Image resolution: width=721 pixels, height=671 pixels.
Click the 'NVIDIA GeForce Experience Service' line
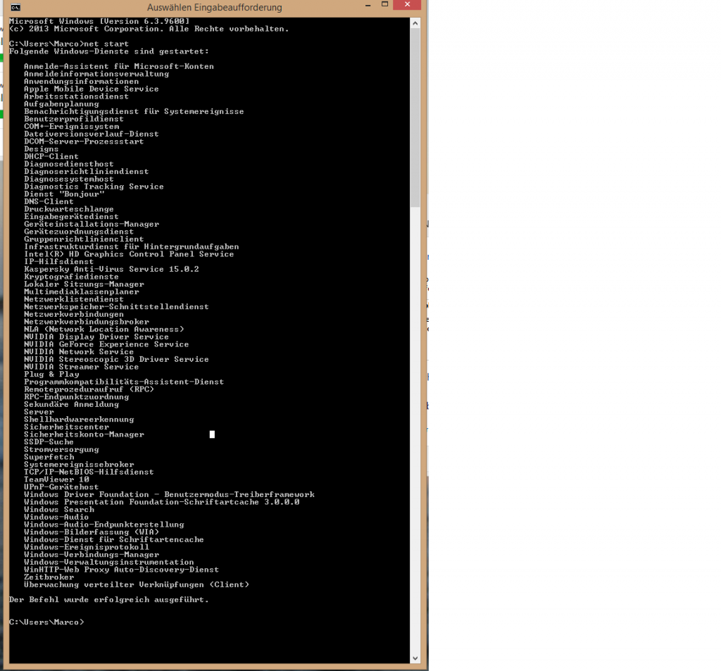click(106, 344)
